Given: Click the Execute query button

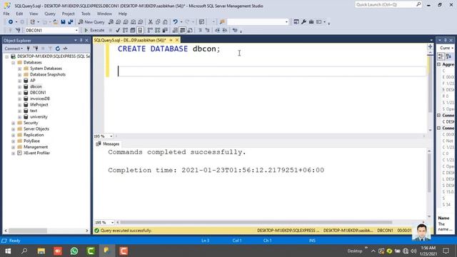Looking at the screenshot, I should 94,30.
